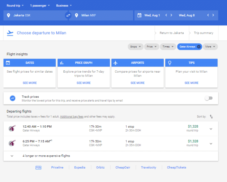Click the Price Graph bar chart icon
Screen dimensions: 227x182
point(62,63)
